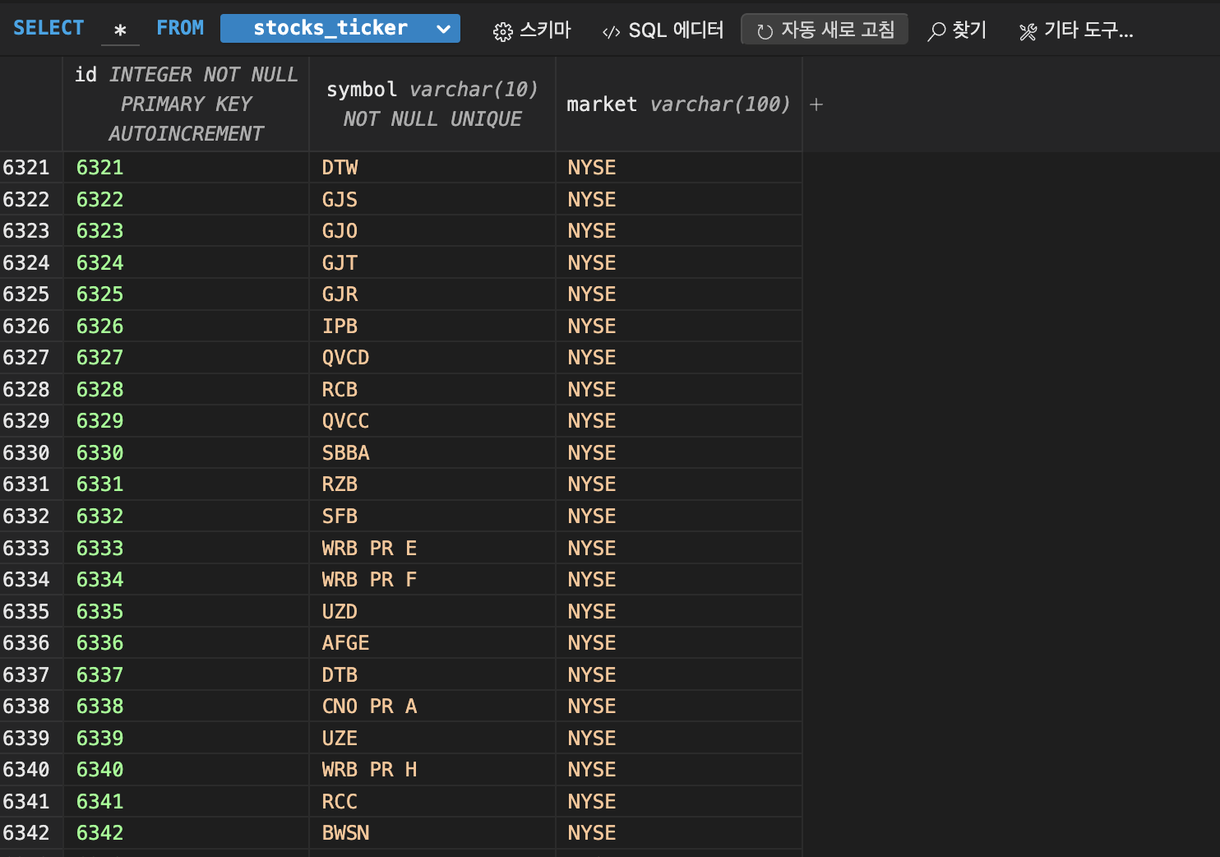Click the NYSE market cell for AFGE

pyautogui.click(x=679, y=643)
